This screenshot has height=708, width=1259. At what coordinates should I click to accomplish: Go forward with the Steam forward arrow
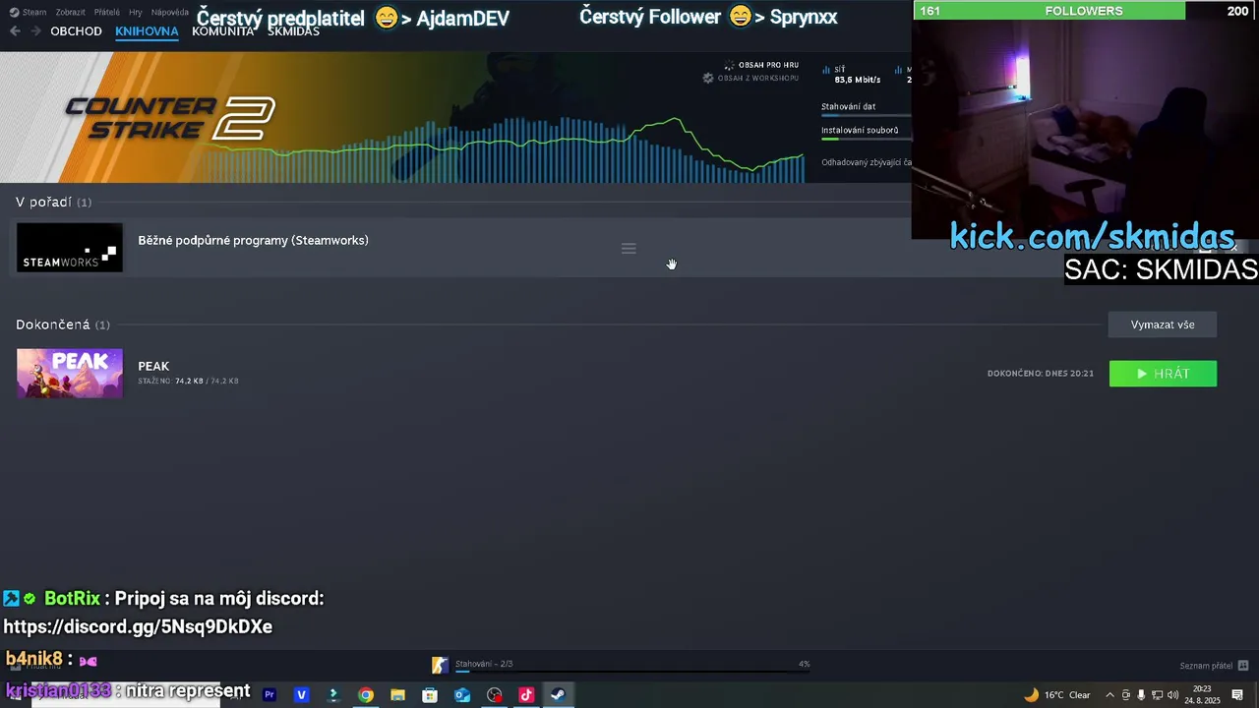[x=36, y=31]
